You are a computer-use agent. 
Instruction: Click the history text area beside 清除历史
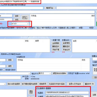13,93
